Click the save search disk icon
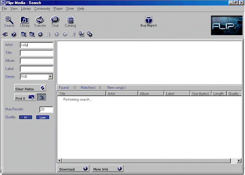This screenshot has height=175, width=245. [x=81, y=34]
